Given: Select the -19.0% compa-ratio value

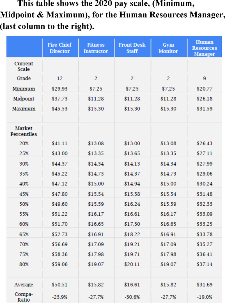Looking at the screenshot, I should (x=205, y=297).
